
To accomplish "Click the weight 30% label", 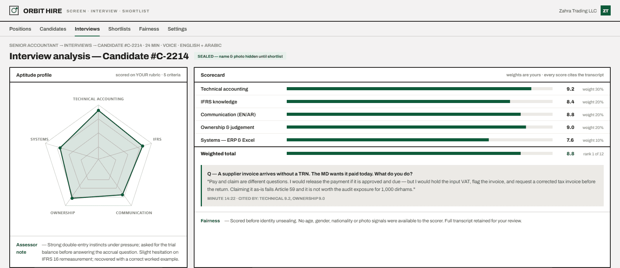I will 593,89.
